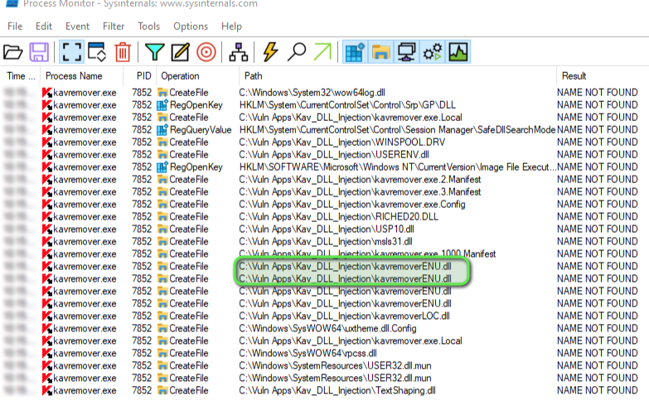The height and width of the screenshot is (401, 649).
Task: Select the target crosshair icon
Action: coord(206,52)
